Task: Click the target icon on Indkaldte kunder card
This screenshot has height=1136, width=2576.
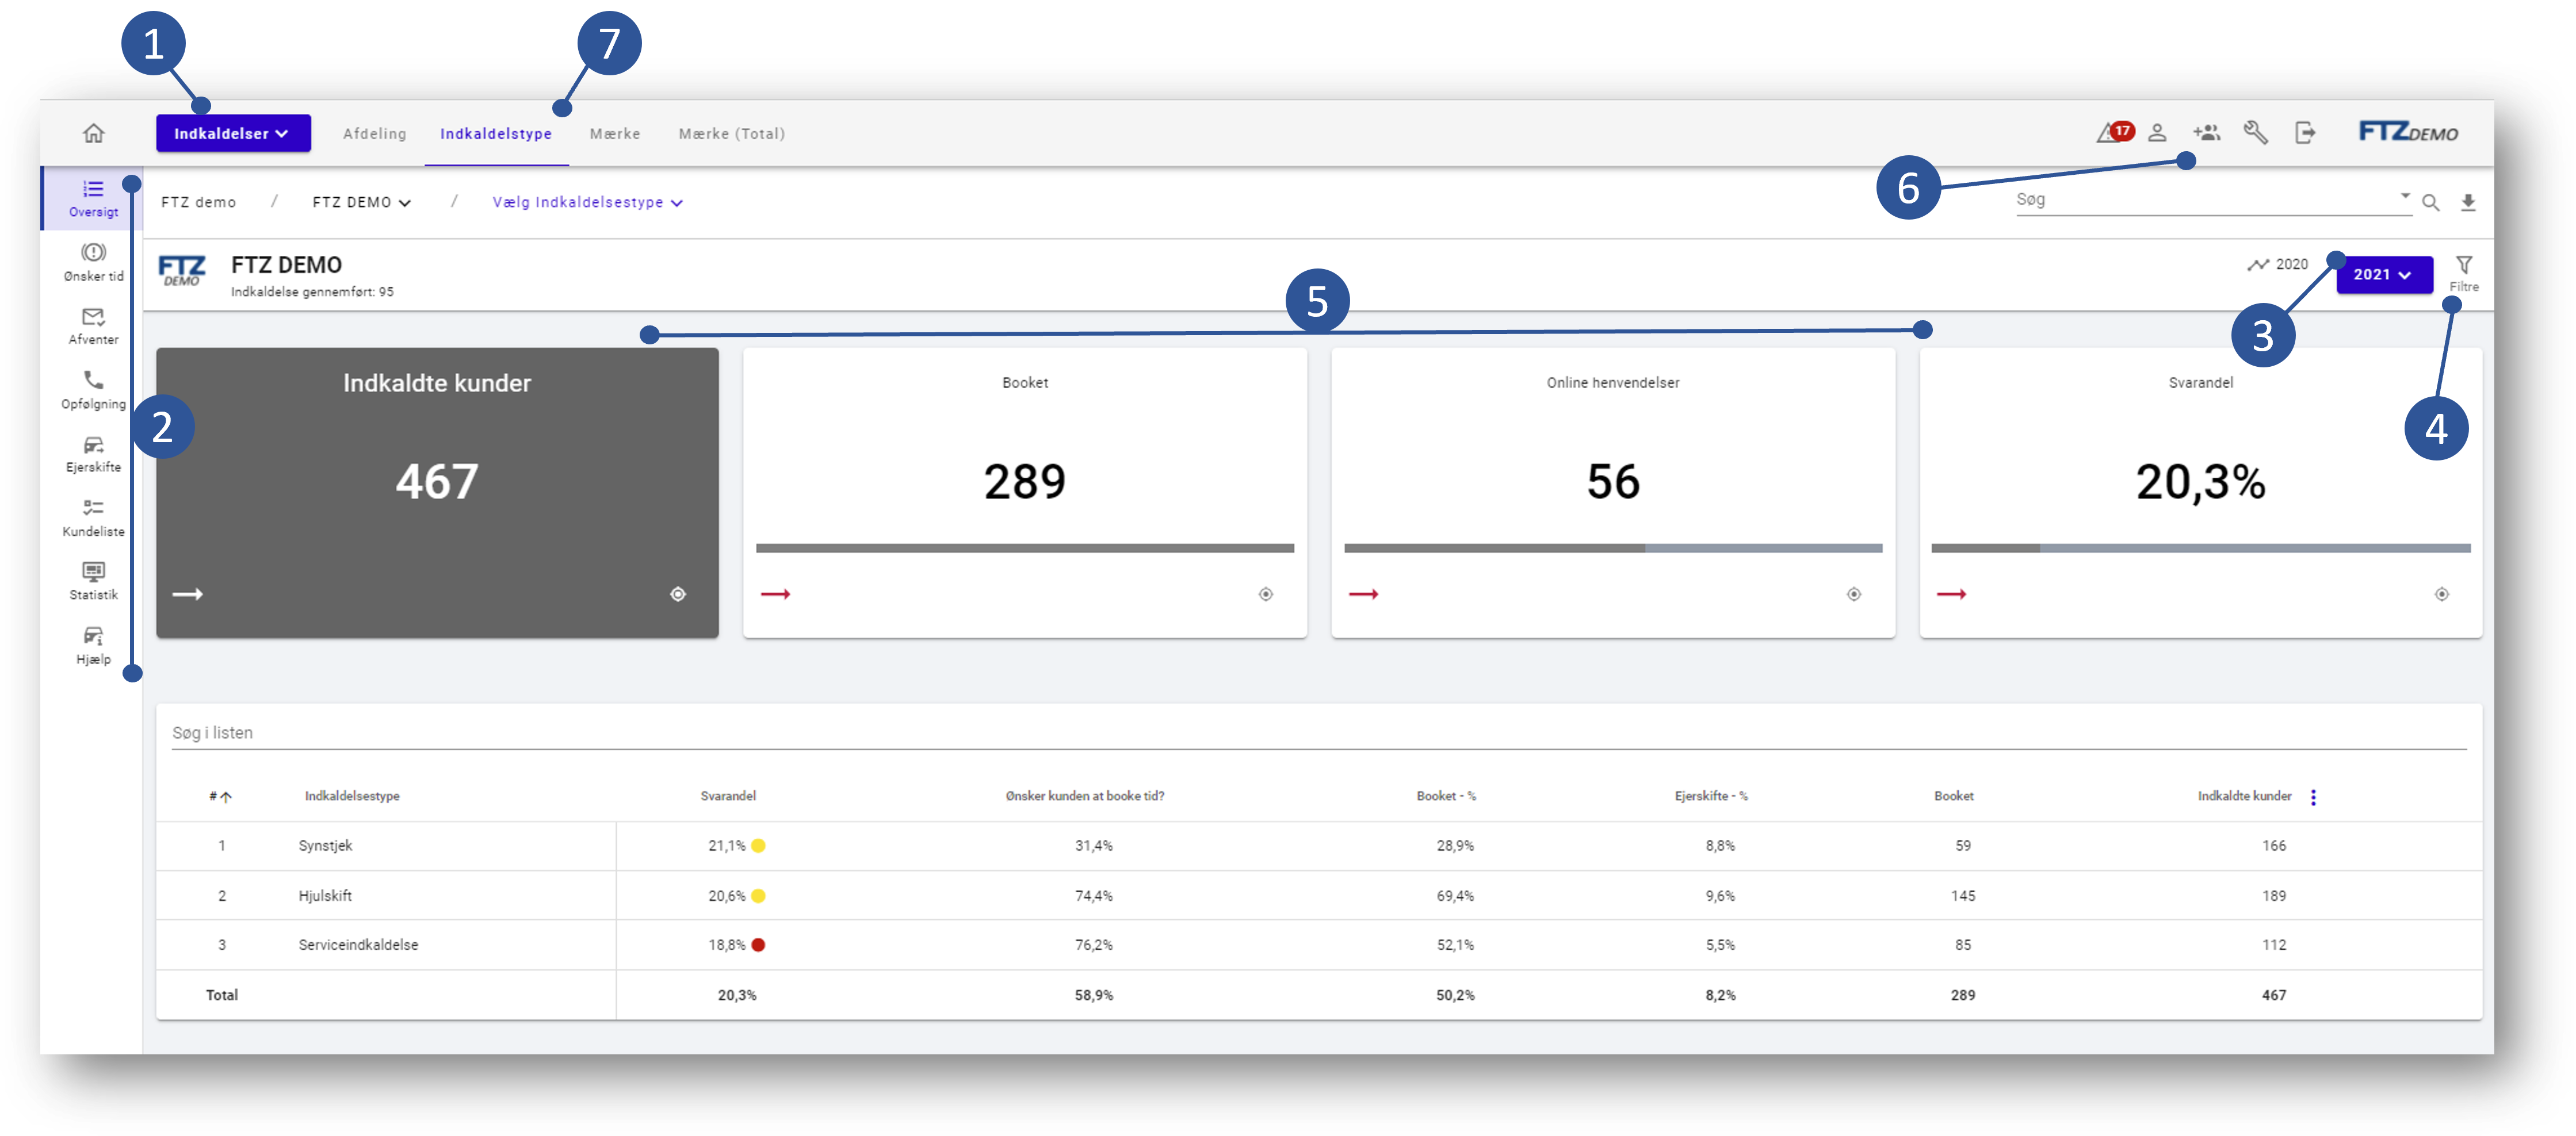Action: pyautogui.click(x=678, y=594)
